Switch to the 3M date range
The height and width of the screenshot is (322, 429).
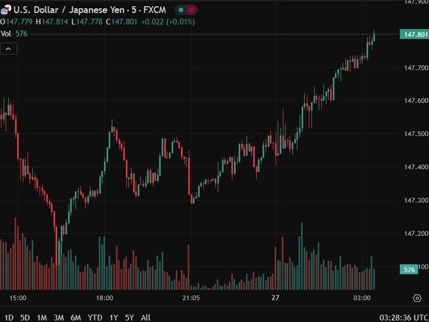(x=59, y=317)
